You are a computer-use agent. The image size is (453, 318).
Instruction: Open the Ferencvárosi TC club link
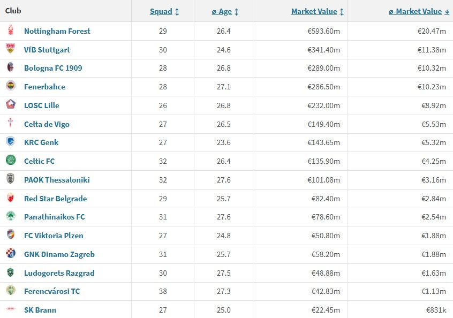52,291
